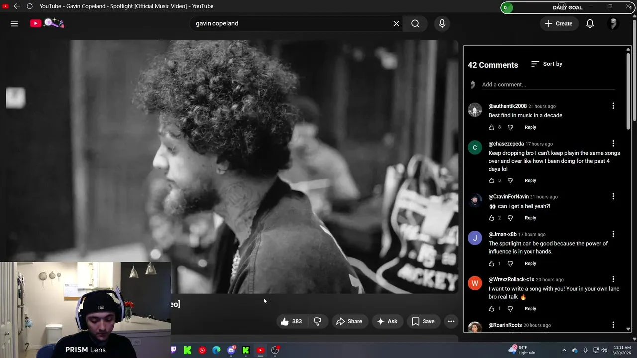Reload the page with the refresh icon
The width and height of the screenshot is (637, 358).
point(30,6)
